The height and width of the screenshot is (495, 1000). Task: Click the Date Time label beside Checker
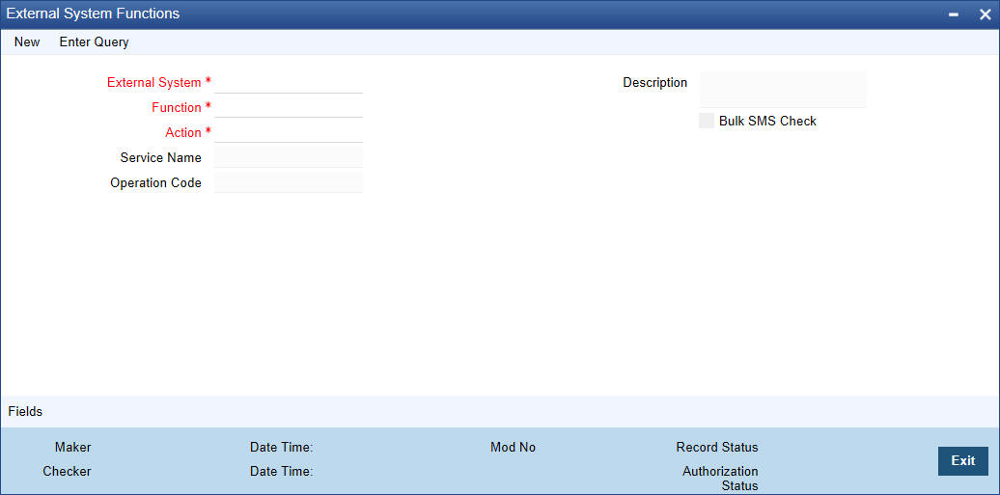pyautogui.click(x=281, y=472)
